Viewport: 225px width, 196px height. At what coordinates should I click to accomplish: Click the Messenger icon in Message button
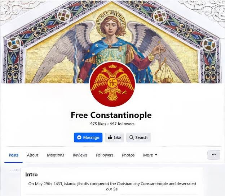(79, 137)
